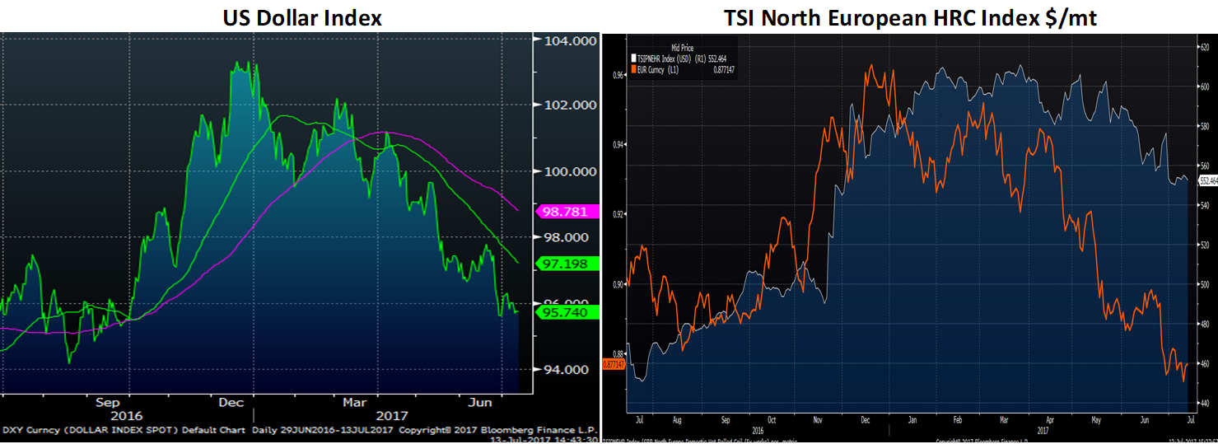Click the 0.96 left-axis tick marker
The image size is (1218, 444).
point(618,75)
